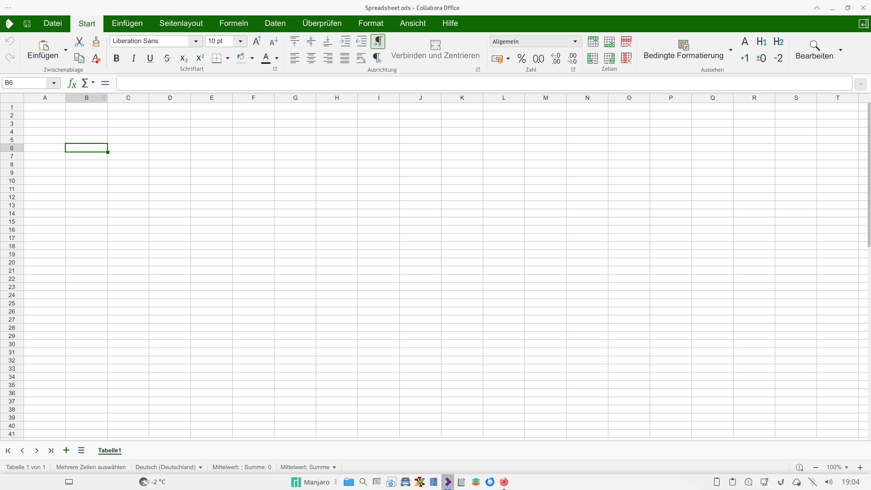Viewport: 871px width, 490px height.
Task: Click the Function Wizard fx icon
Action: (72, 83)
